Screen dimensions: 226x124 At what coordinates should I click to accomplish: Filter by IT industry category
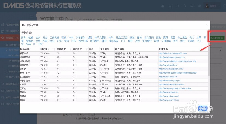click(34, 44)
